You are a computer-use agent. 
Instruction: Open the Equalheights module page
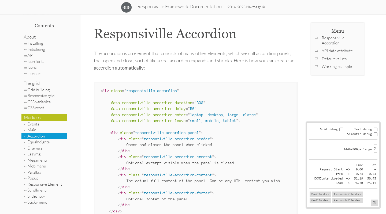[38, 142]
